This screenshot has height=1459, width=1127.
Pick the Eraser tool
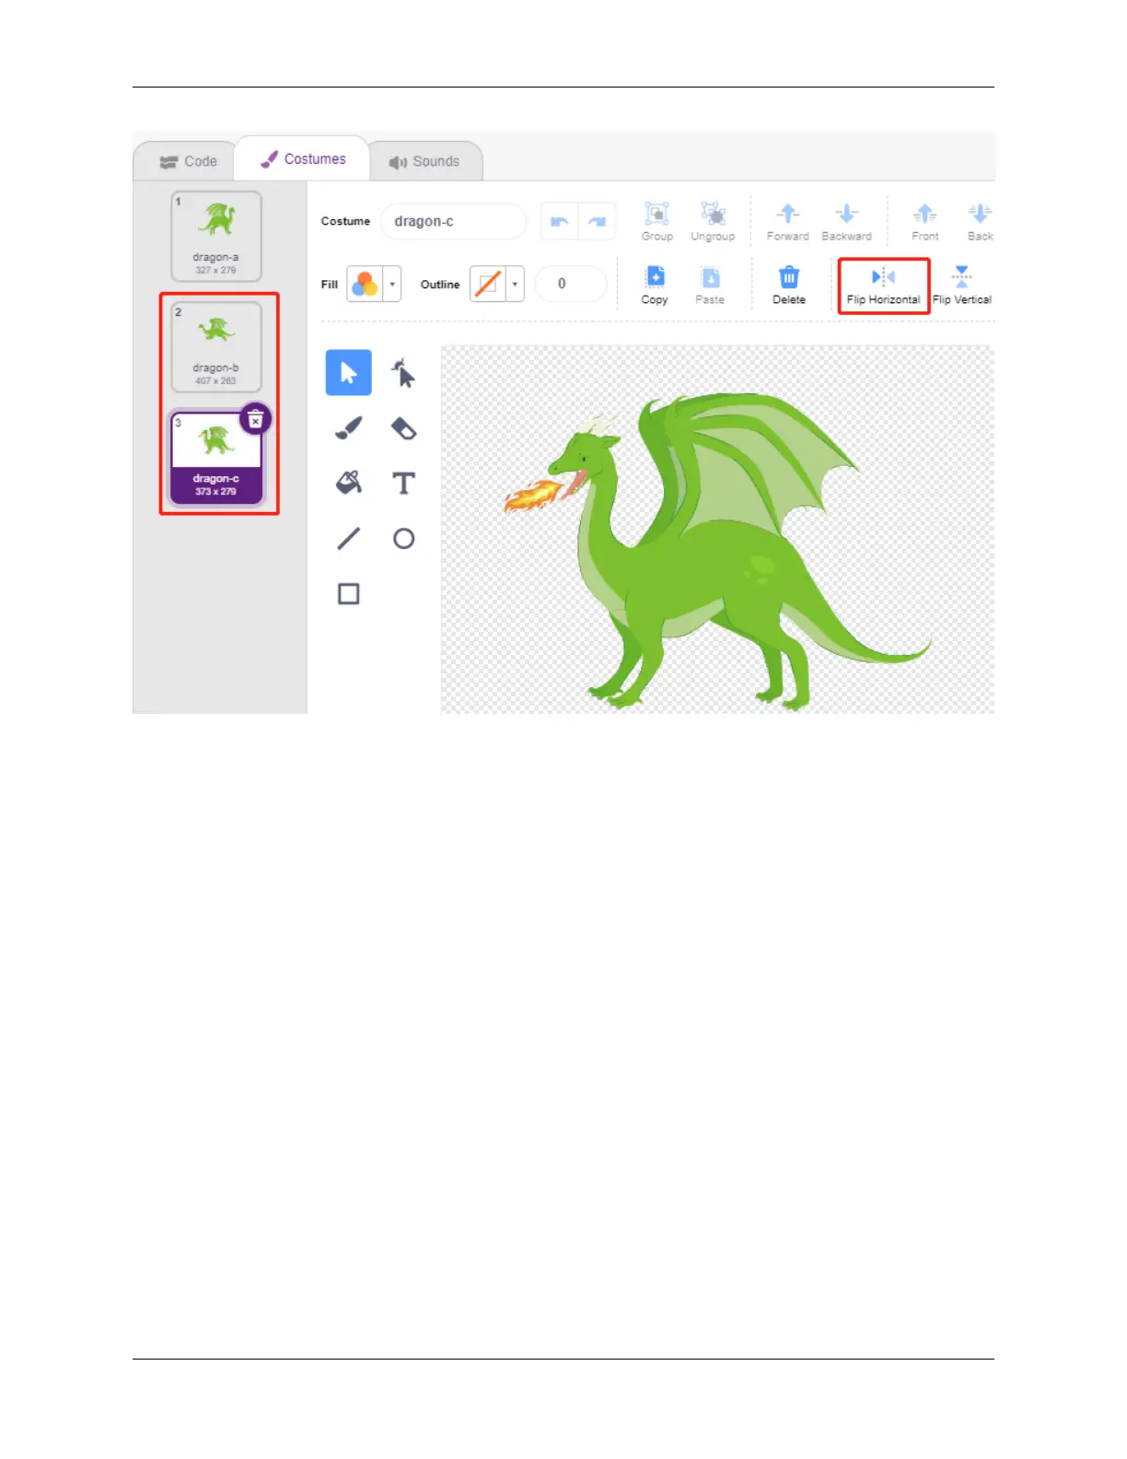tap(403, 428)
